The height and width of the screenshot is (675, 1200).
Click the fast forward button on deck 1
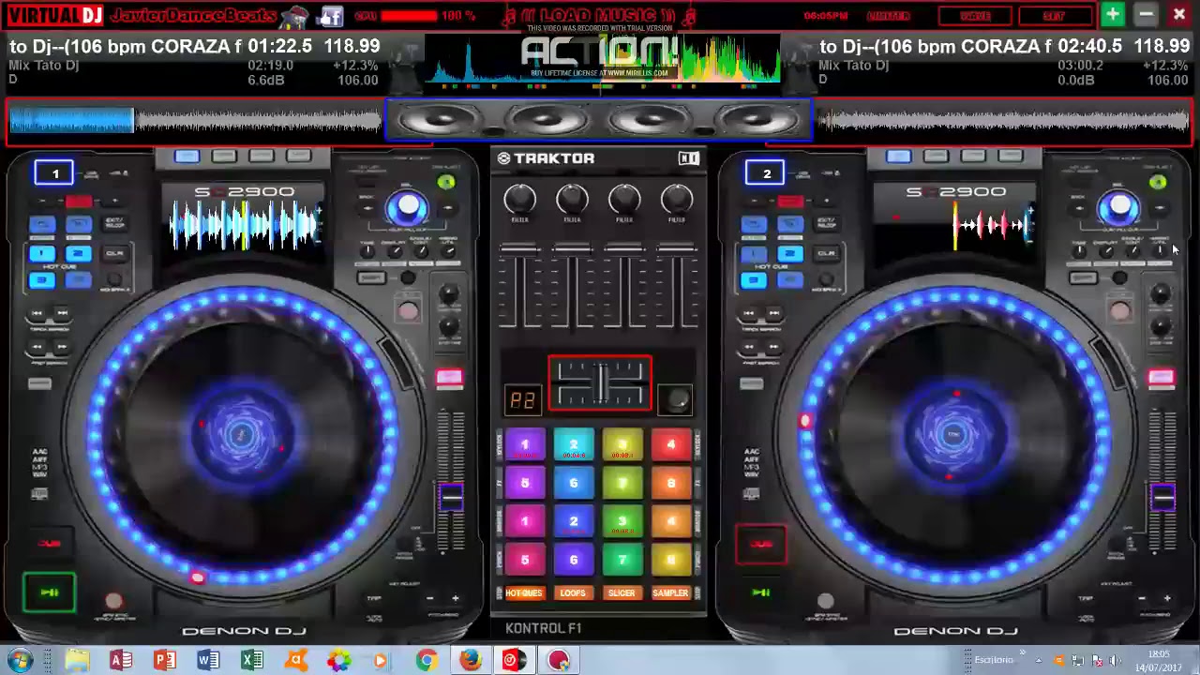pyautogui.click(x=62, y=348)
